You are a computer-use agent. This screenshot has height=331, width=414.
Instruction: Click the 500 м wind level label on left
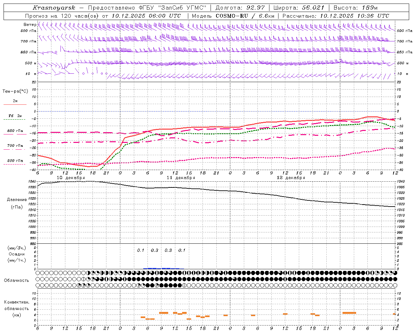(30, 63)
